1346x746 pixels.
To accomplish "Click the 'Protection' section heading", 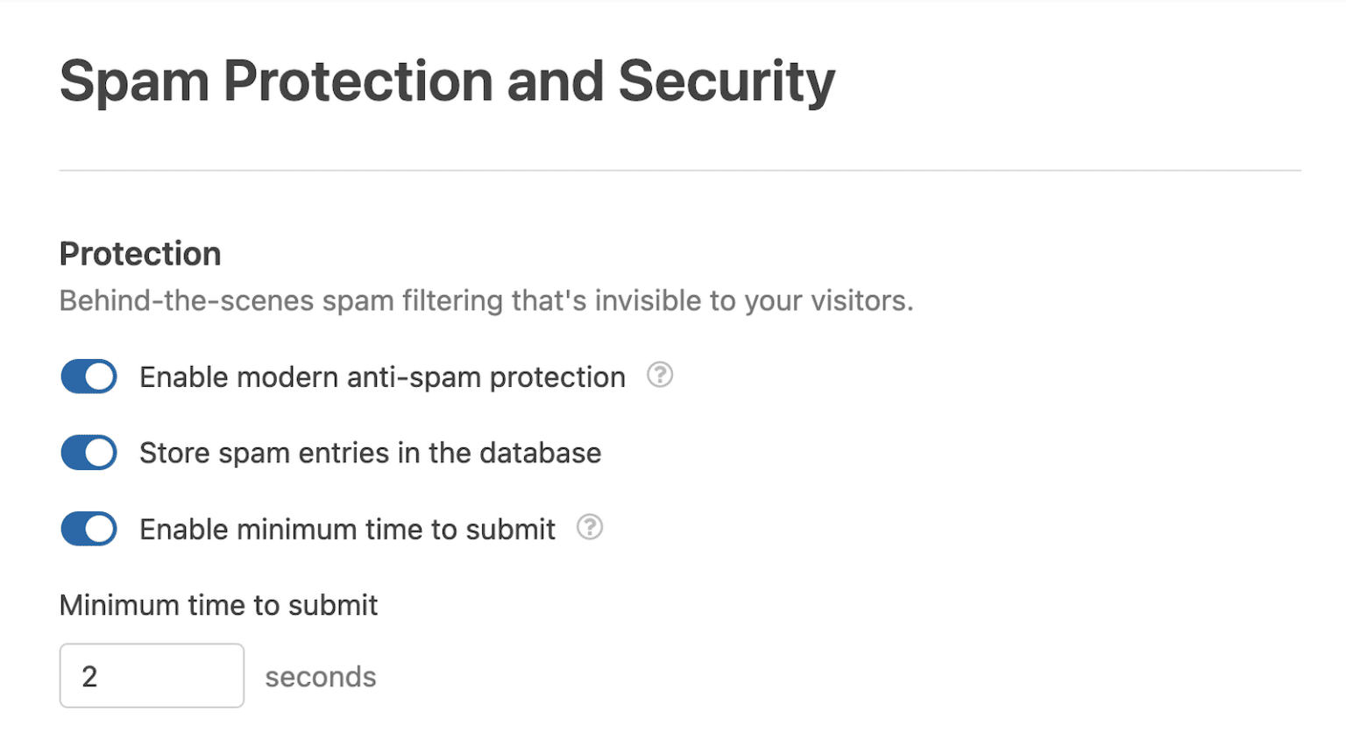I will coord(139,253).
